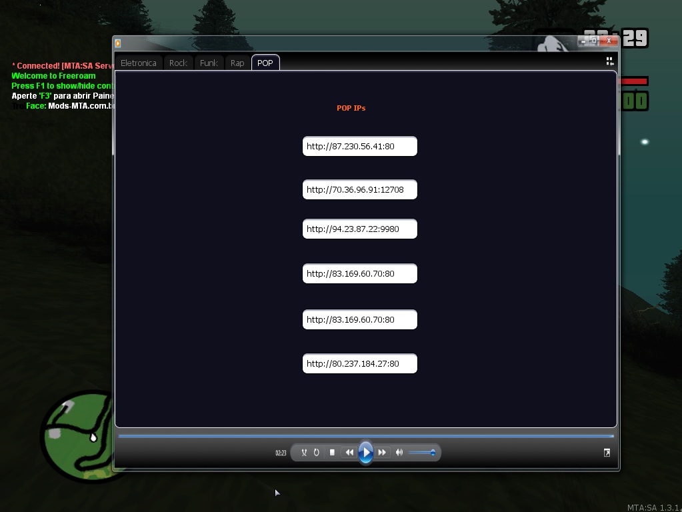
Task: Click the media player title bar icon
Action: tap(118, 43)
